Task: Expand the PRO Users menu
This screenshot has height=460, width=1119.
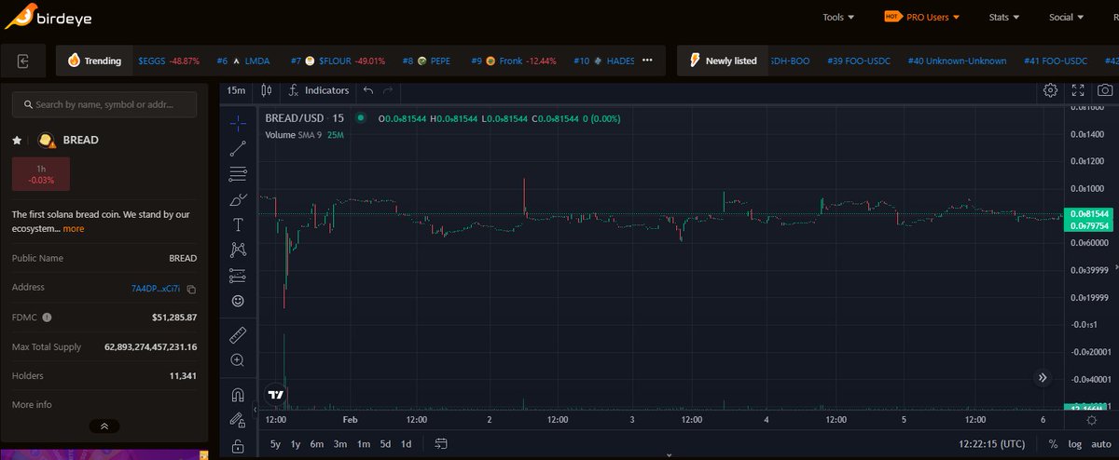Action: tap(921, 17)
